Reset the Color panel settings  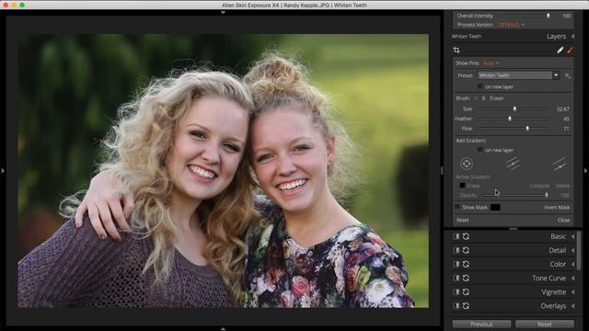coord(466,264)
